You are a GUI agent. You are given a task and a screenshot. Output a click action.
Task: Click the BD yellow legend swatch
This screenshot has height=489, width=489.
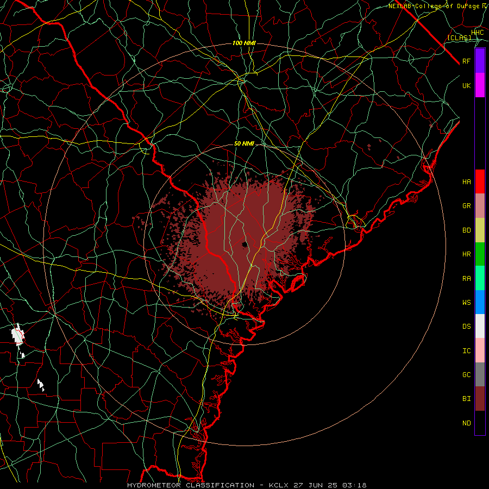tap(480, 230)
